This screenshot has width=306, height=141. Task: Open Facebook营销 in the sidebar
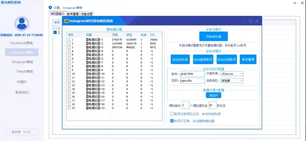(22, 43)
